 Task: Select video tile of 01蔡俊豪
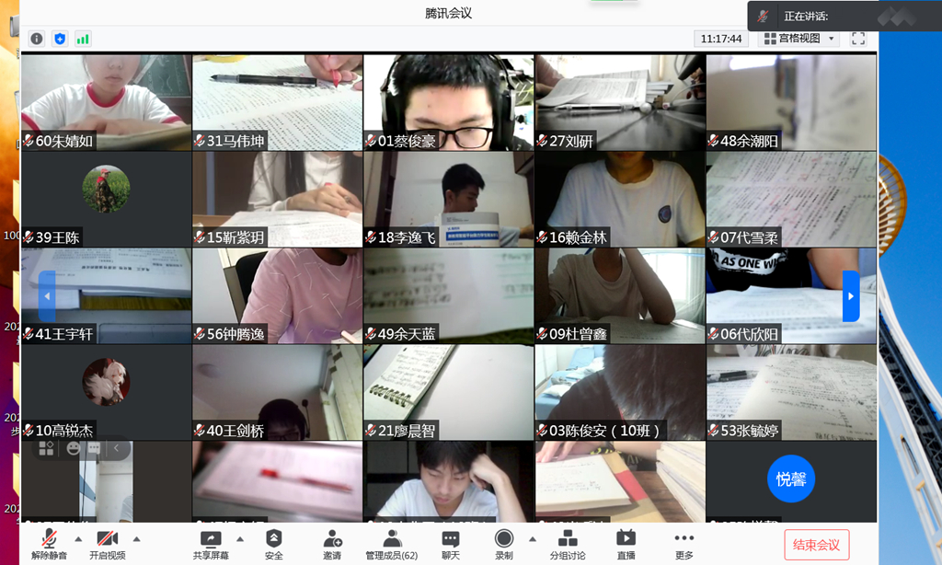click(x=448, y=102)
